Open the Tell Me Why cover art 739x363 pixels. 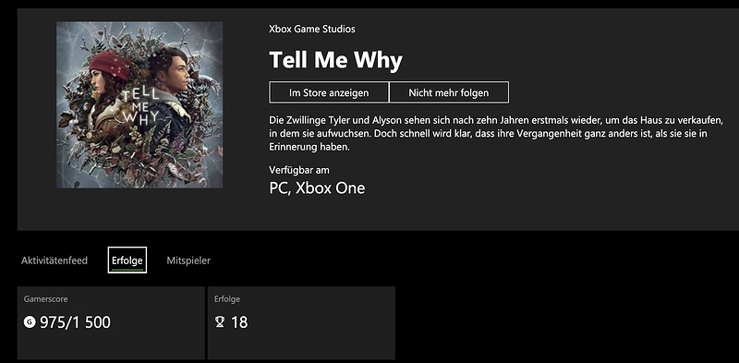coord(139,104)
